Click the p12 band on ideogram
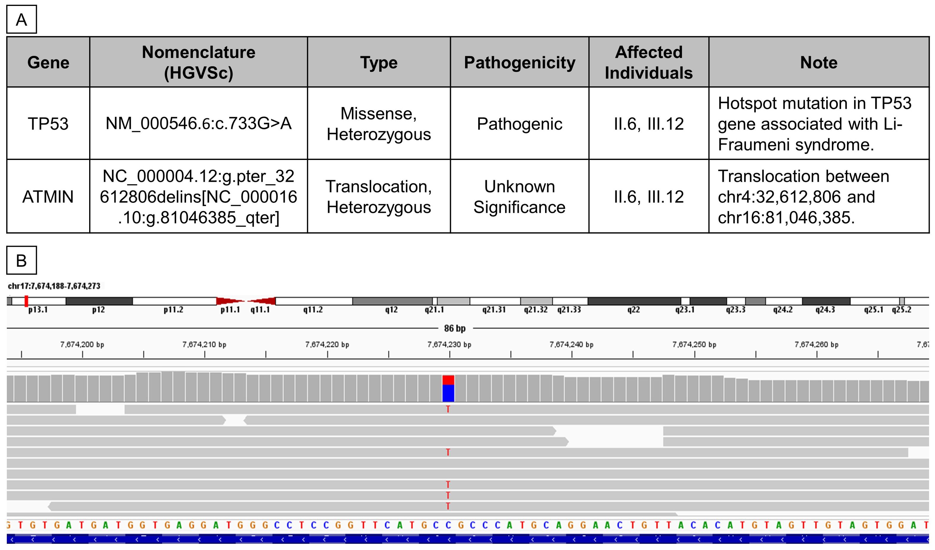This screenshot has height=550, width=935. [99, 301]
